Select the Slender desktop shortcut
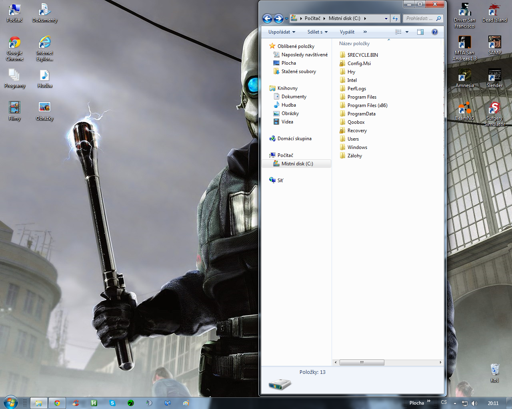Viewport: 512px width, 409px height. point(494,78)
